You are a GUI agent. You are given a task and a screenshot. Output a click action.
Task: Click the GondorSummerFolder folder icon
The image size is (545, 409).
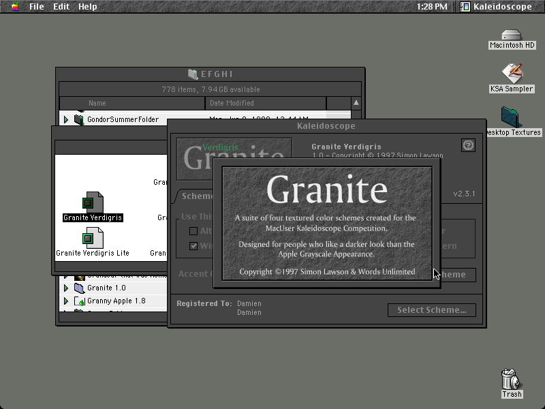click(x=79, y=120)
